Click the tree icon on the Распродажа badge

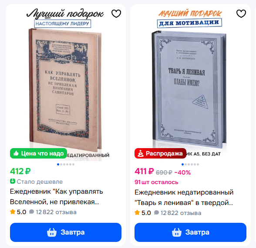point(140,153)
